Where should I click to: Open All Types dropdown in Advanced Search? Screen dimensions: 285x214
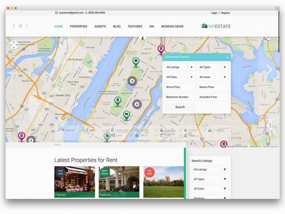point(213,67)
